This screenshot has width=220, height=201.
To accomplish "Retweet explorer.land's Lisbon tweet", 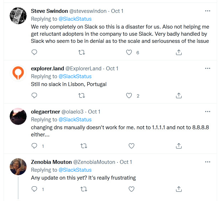I will (82, 95).
